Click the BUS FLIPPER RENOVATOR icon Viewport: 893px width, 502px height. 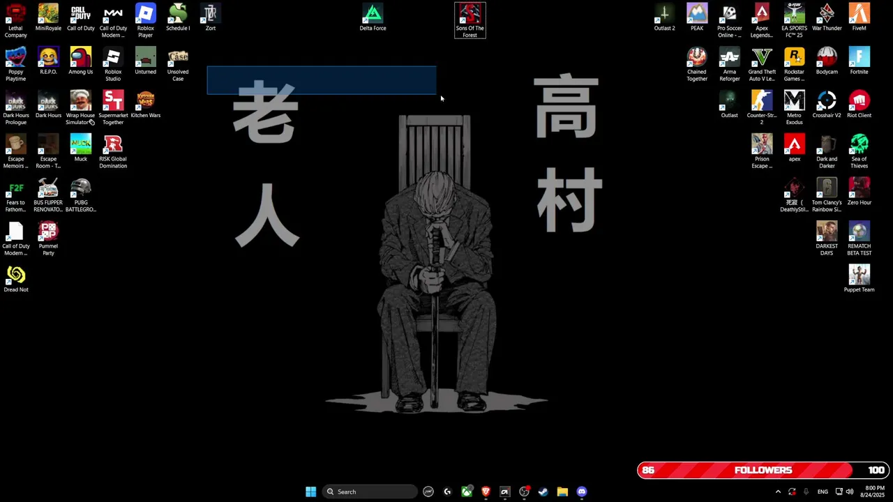point(48,195)
